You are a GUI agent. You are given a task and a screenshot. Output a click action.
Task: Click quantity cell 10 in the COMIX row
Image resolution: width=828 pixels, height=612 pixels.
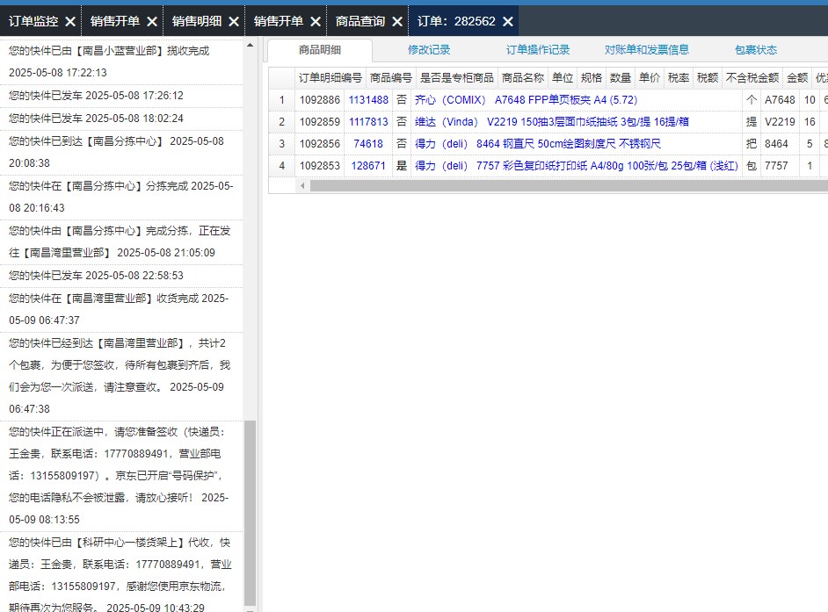pos(810,100)
